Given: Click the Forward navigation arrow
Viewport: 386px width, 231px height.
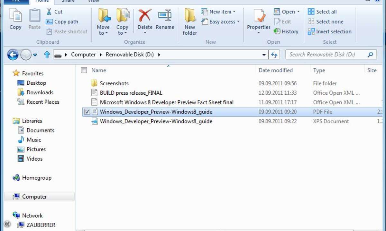Looking at the screenshot, I should [x=26, y=55].
